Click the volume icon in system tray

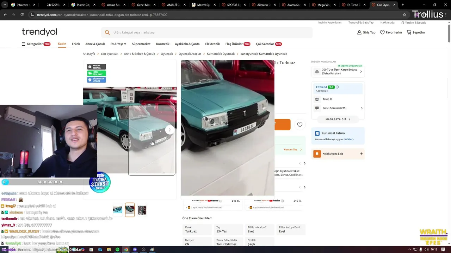tap(426, 249)
